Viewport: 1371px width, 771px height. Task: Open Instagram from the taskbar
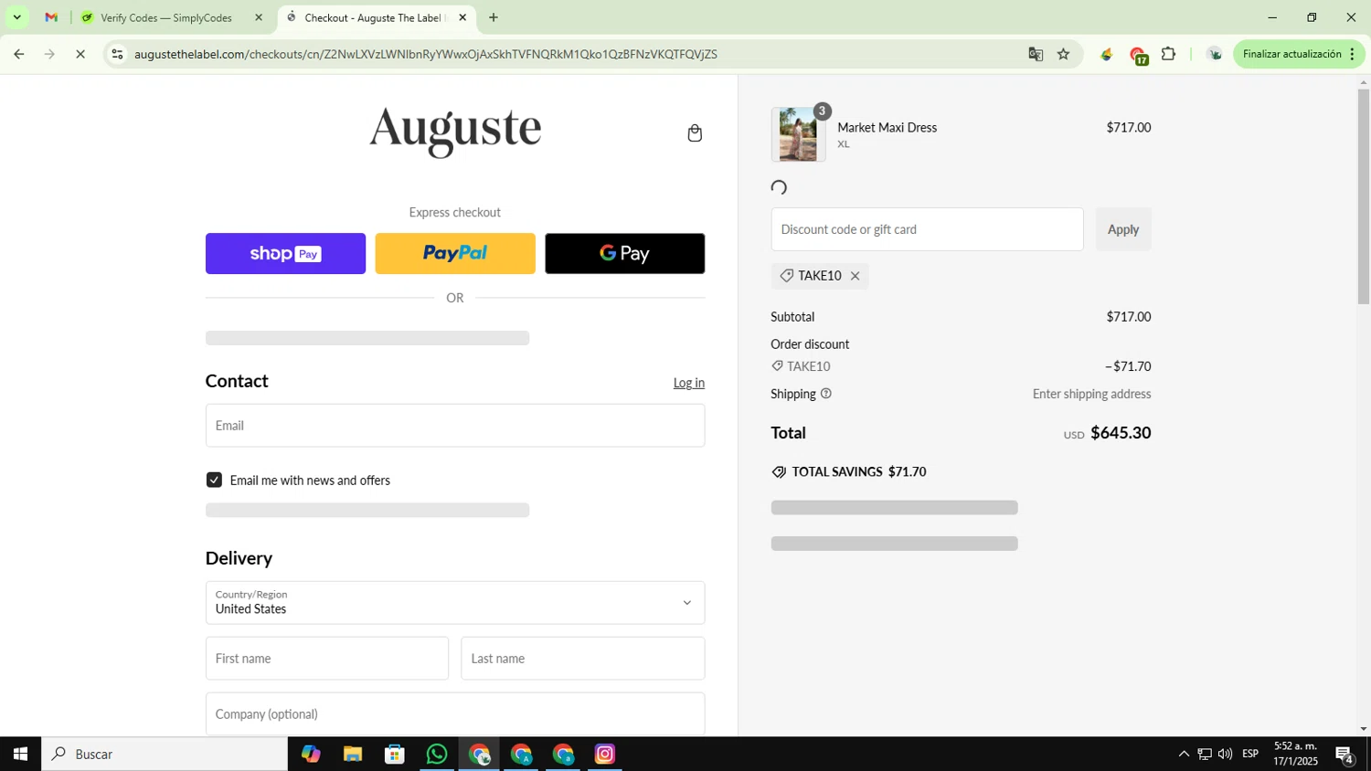[x=605, y=754]
